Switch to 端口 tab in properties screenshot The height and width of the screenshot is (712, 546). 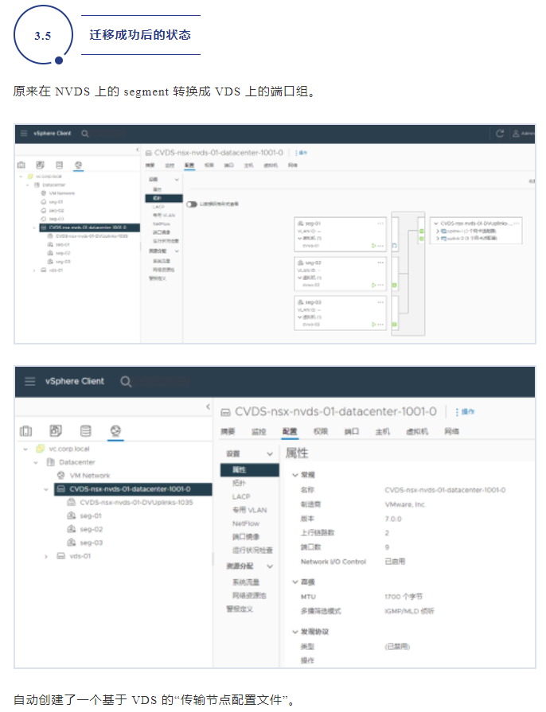(x=352, y=431)
